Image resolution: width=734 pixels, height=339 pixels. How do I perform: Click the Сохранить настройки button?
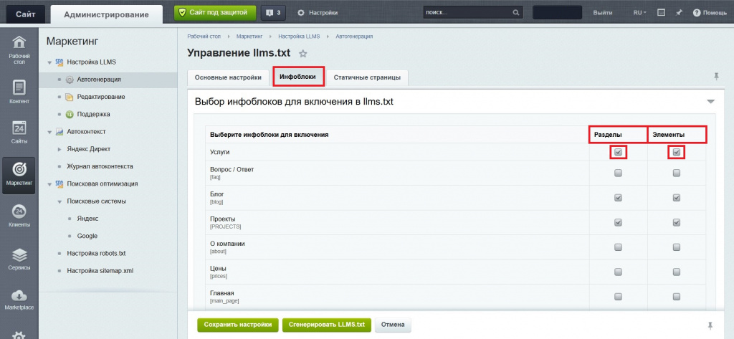[237, 325]
